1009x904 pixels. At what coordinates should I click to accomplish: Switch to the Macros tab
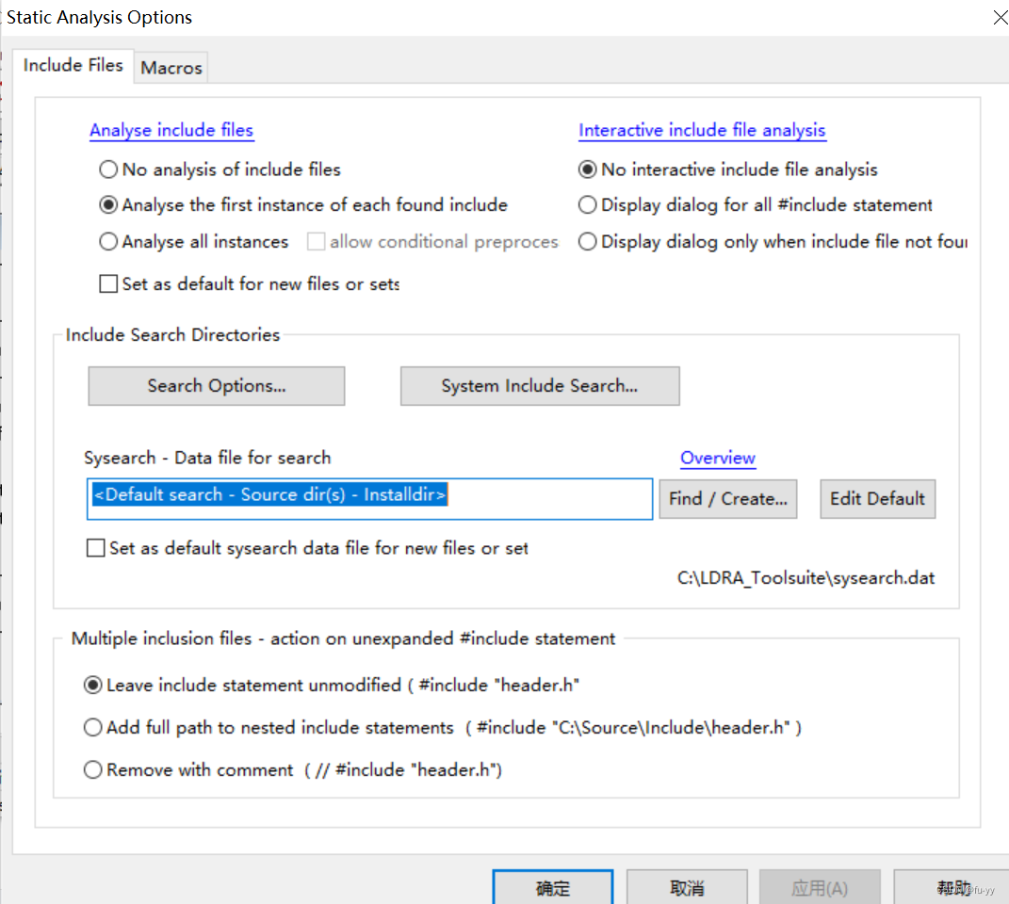(x=171, y=68)
